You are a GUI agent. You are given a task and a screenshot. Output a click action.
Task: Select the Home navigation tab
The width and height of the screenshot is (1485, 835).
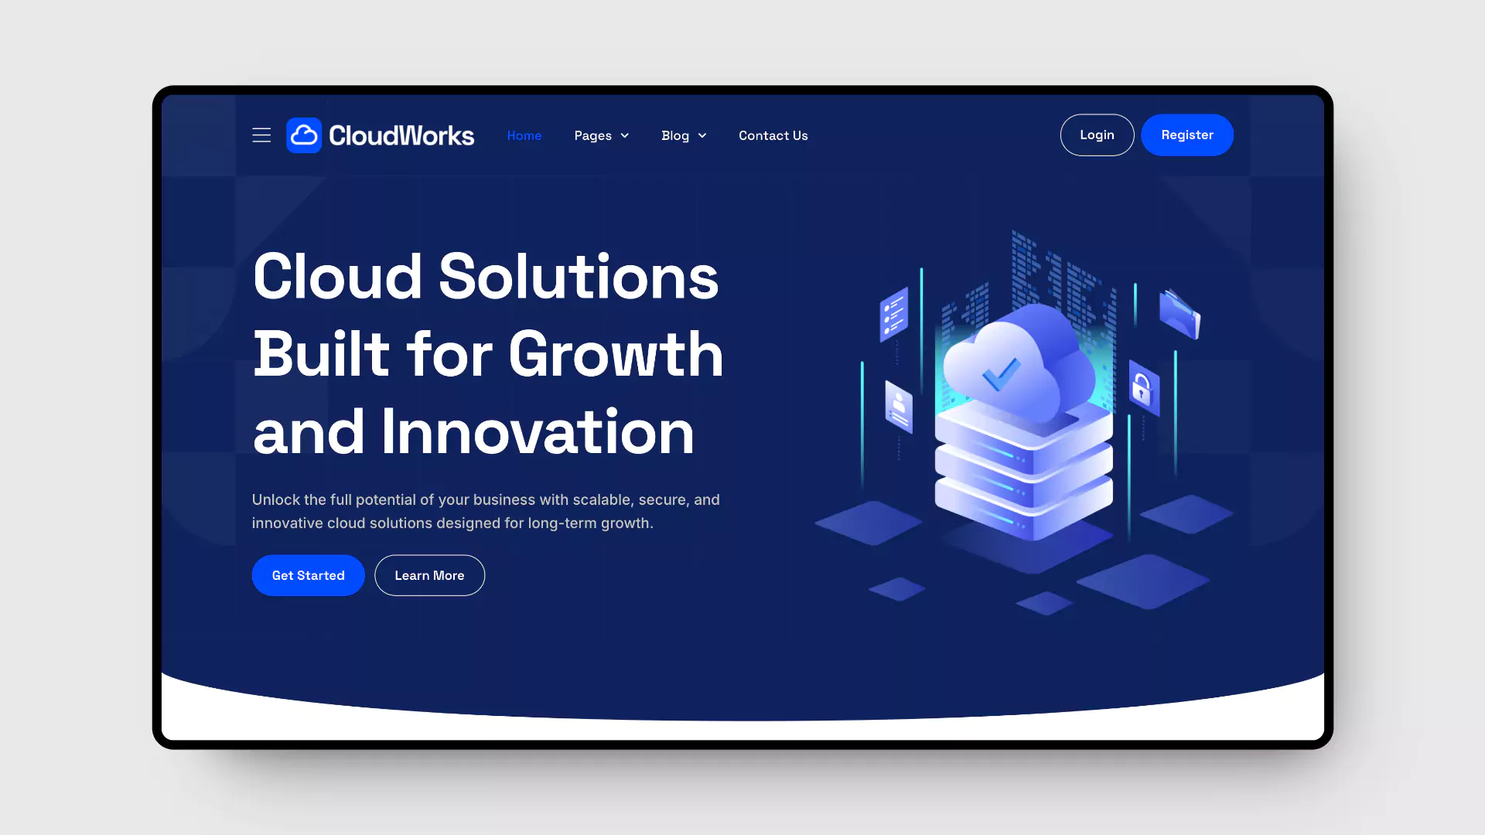click(524, 135)
